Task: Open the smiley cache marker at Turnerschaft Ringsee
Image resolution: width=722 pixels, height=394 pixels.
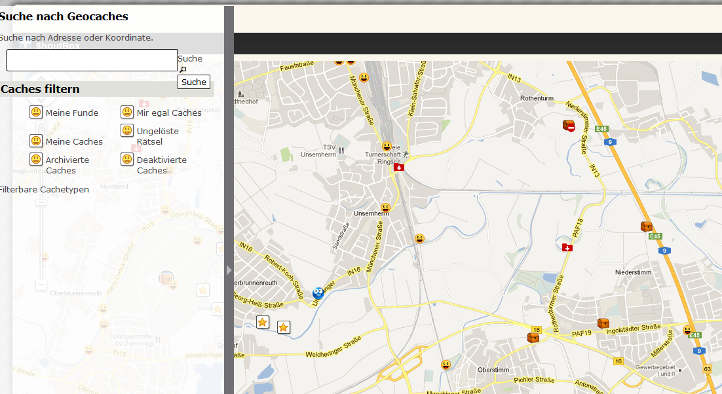Action: click(x=387, y=147)
